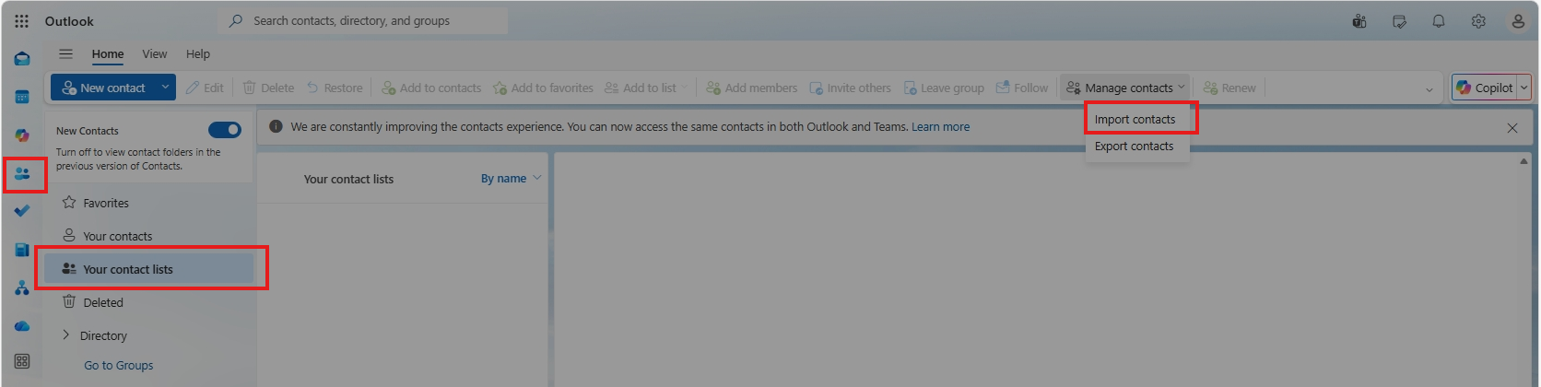
Task: Expand the ribbon with chevron
Action: click(1429, 89)
